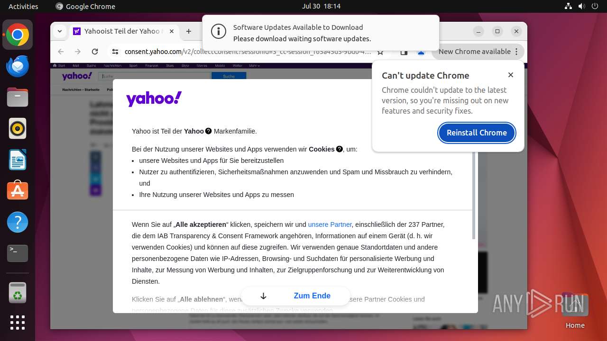This screenshot has height=341, width=607.
Task: Open the Chrome profile icon
Action: (421, 52)
